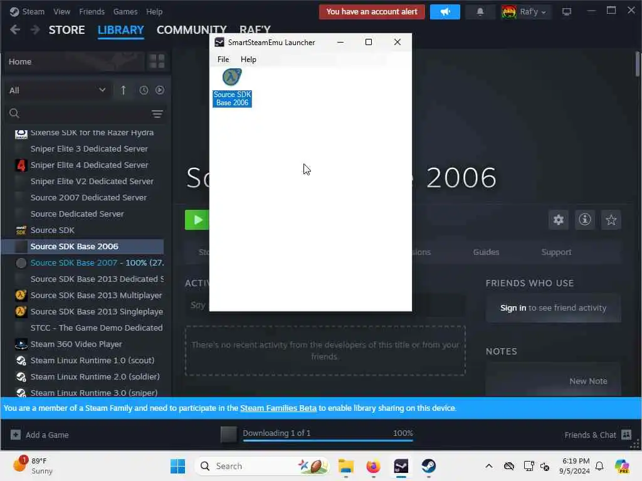642x481 pixels.
Task: Go forward with the navigation arrow
Action: click(35, 29)
